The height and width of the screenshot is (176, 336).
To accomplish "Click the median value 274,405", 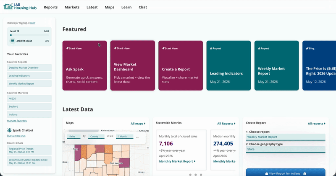I will point(223,143).
